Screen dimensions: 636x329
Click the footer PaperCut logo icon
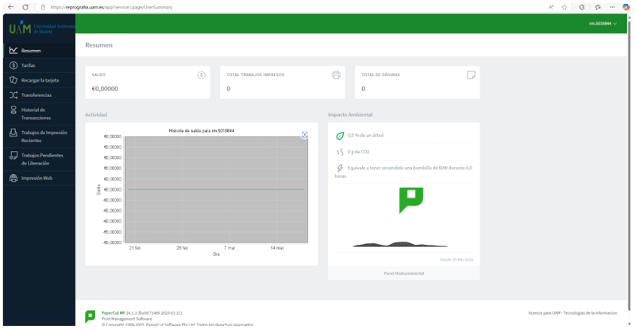pos(90,316)
